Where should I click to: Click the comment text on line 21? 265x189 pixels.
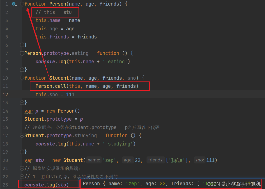(x=52, y=169)
